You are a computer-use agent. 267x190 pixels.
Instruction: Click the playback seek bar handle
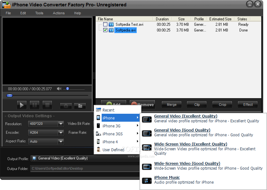pos(10,96)
